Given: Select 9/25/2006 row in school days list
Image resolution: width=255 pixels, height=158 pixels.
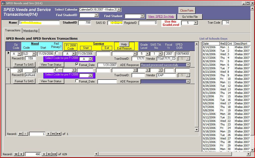Looking at the screenshot, I should click(226, 149).
